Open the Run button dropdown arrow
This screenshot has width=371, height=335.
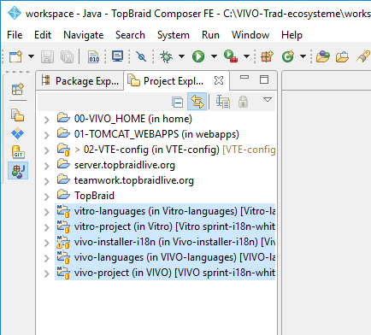[x=214, y=56]
